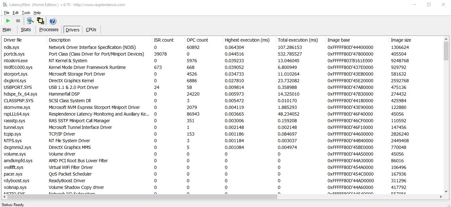Image resolution: width=451 pixels, height=207 pixels.
Task: Open the Help menu
Action: tap(37, 13)
